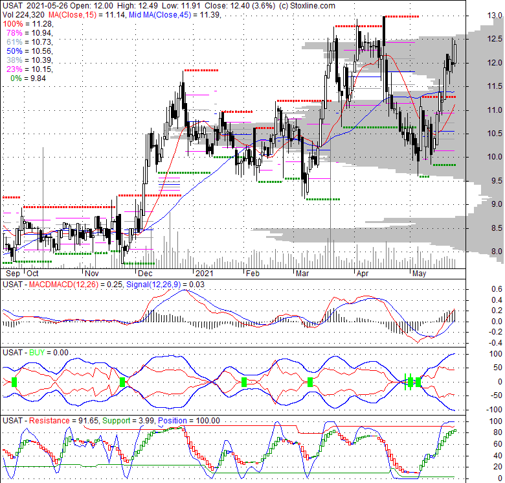The height and width of the screenshot is (483, 505).
Task: Click the 'Position = 100.00' legend
Action: pyautogui.click(x=189, y=421)
